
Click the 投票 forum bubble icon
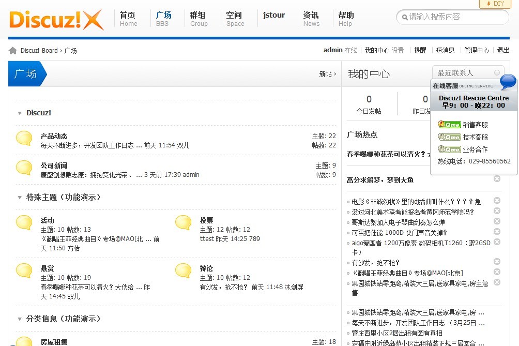pos(184,222)
